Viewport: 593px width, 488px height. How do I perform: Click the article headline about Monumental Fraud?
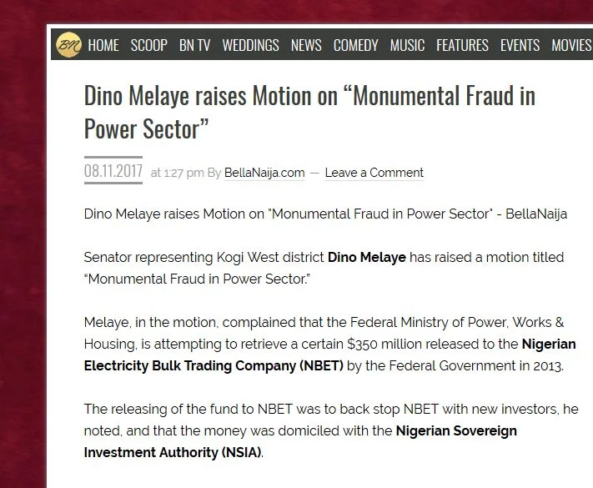click(x=309, y=113)
